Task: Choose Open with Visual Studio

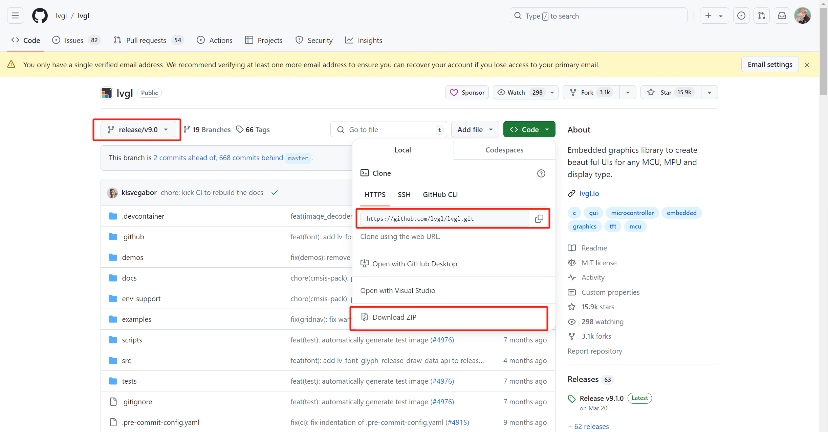Action: pyautogui.click(x=454, y=290)
